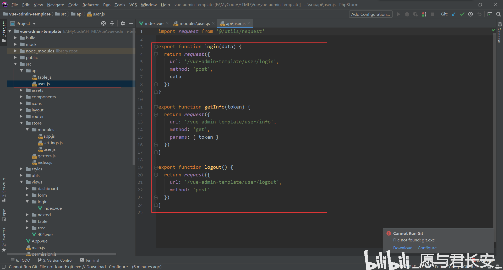Collapse the store folder
Image resolution: width=503 pixels, height=270 pixels.
click(x=21, y=123)
